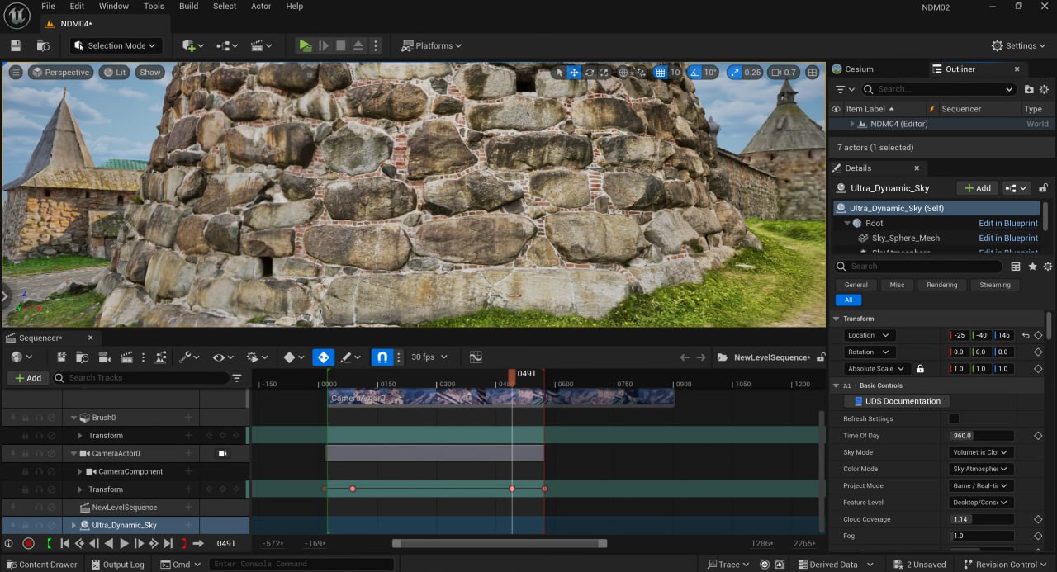This screenshot has height=572, width=1057.
Task: Toggle world/local coordinate globe icon
Action: click(x=623, y=73)
